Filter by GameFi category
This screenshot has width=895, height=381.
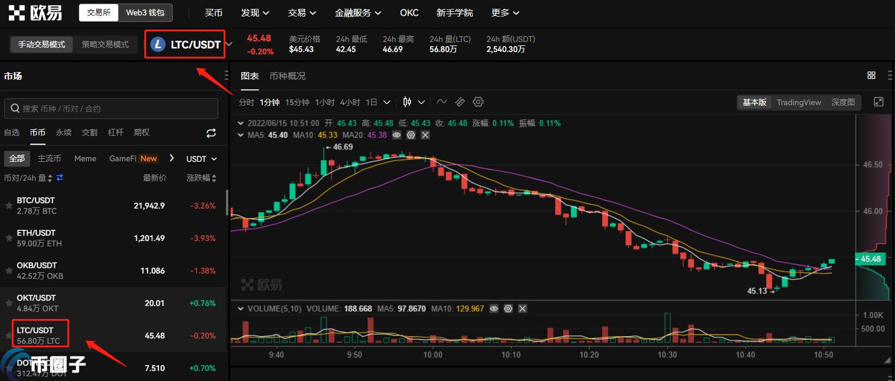coord(123,159)
